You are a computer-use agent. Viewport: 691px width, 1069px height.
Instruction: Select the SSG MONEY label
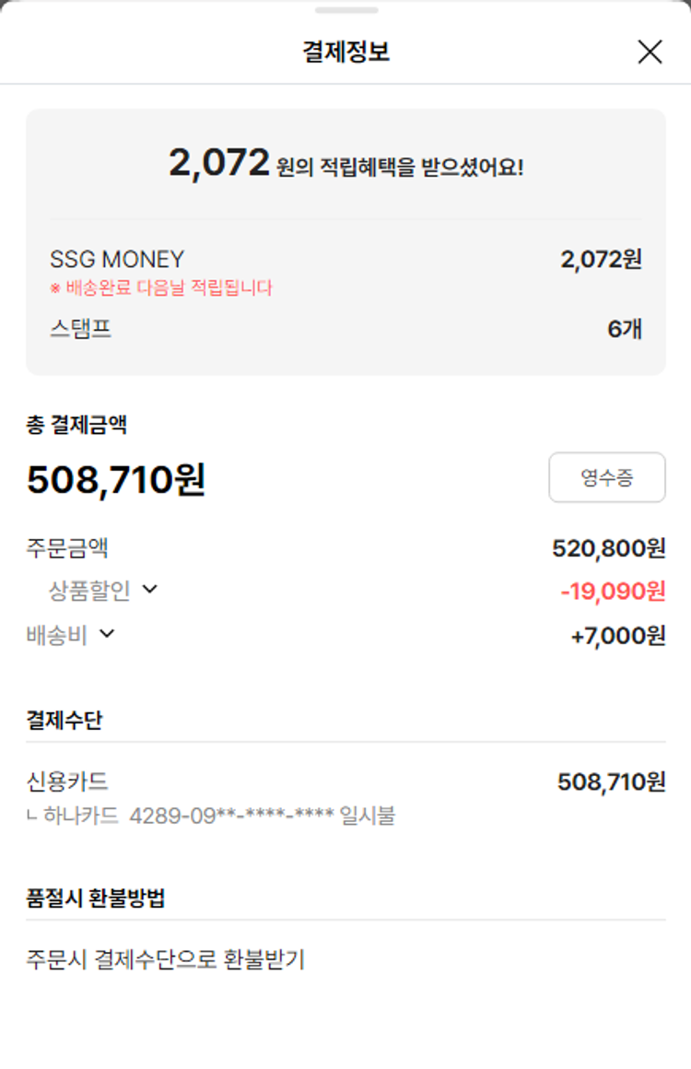coord(117,259)
